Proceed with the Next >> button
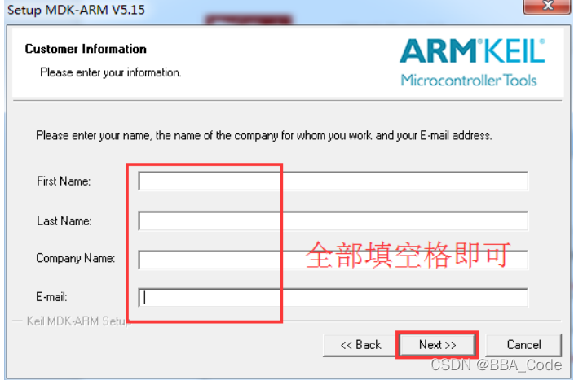The image size is (574, 380). [438, 345]
